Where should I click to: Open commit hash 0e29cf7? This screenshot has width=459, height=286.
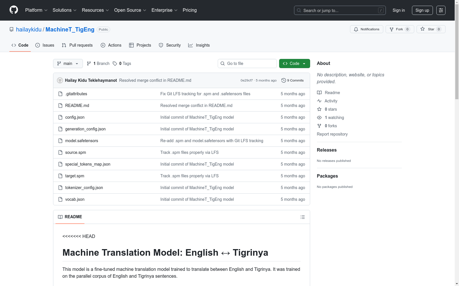tap(247, 80)
